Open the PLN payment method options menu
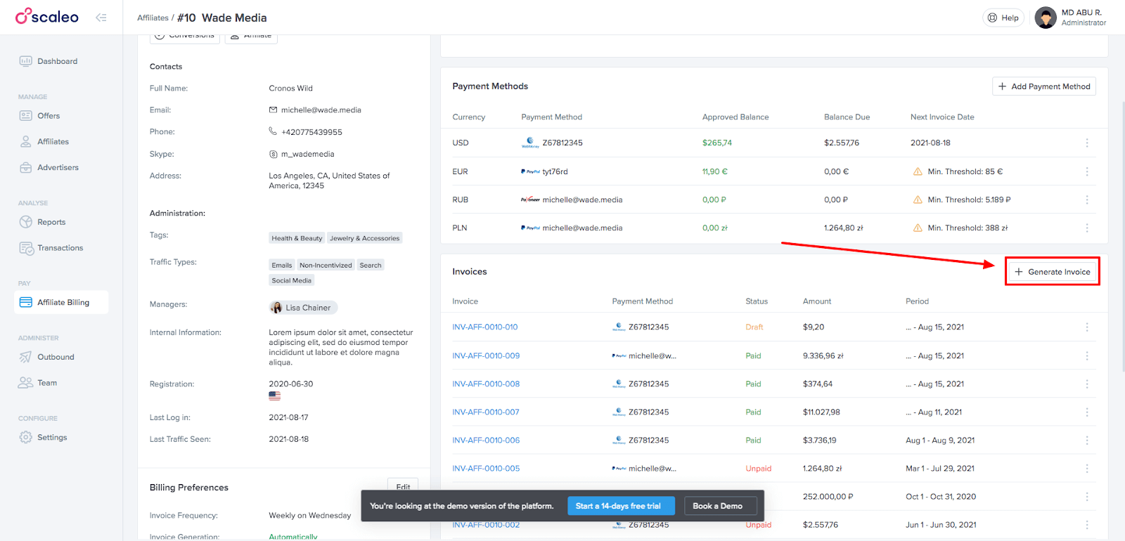This screenshot has width=1125, height=541. pyautogui.click(x=1086, y=228)
